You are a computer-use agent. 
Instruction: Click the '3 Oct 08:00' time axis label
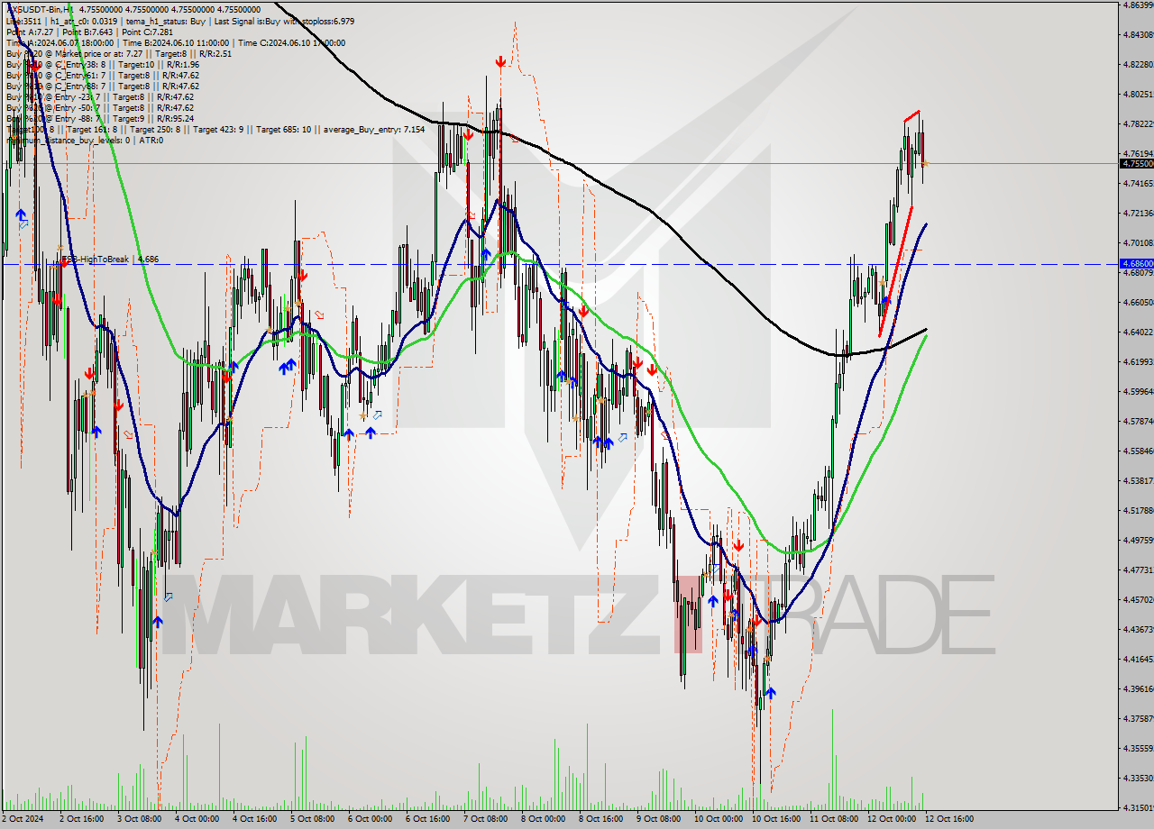click(140, 819)
